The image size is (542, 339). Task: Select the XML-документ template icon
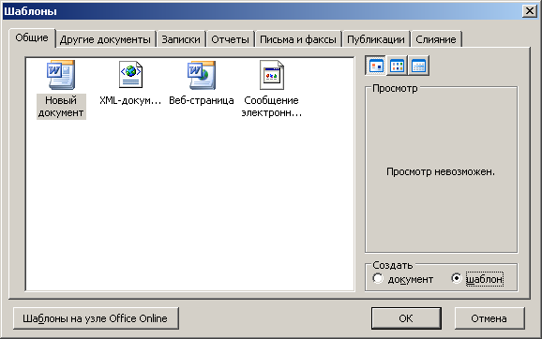(x=130, y=74)
